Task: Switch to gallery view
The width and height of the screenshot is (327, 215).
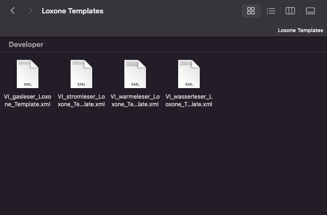Action: (x=310, y=11)
